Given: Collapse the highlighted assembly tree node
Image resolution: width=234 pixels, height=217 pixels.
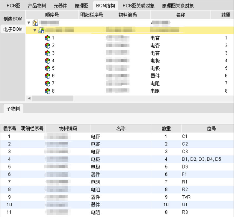Looking at the screenshot, I should click(35, 30).
